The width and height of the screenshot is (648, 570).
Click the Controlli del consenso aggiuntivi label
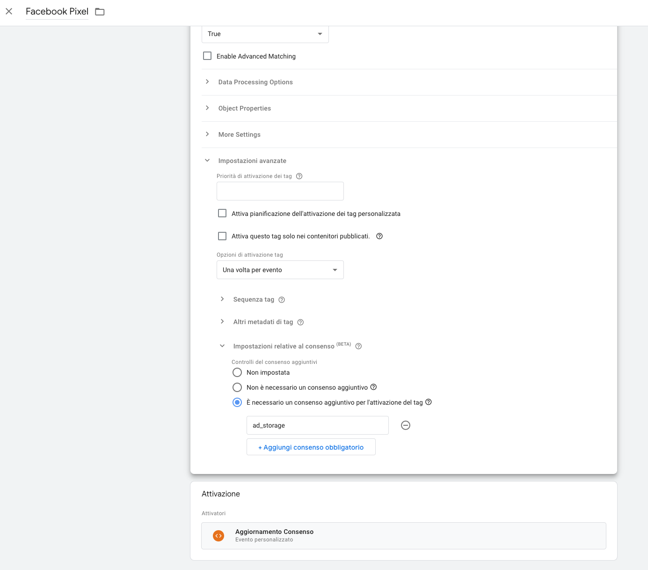point(274,362)
